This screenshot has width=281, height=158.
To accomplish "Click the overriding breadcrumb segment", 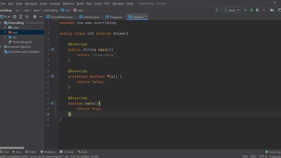I will click(50, 10).
